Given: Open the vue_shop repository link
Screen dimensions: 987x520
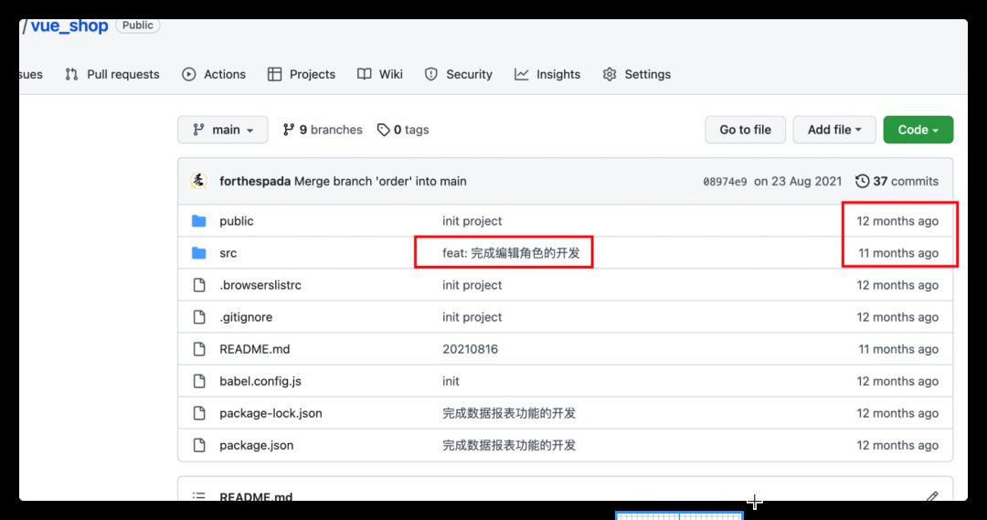Looking at the screenshot, I should pos(69,26).
